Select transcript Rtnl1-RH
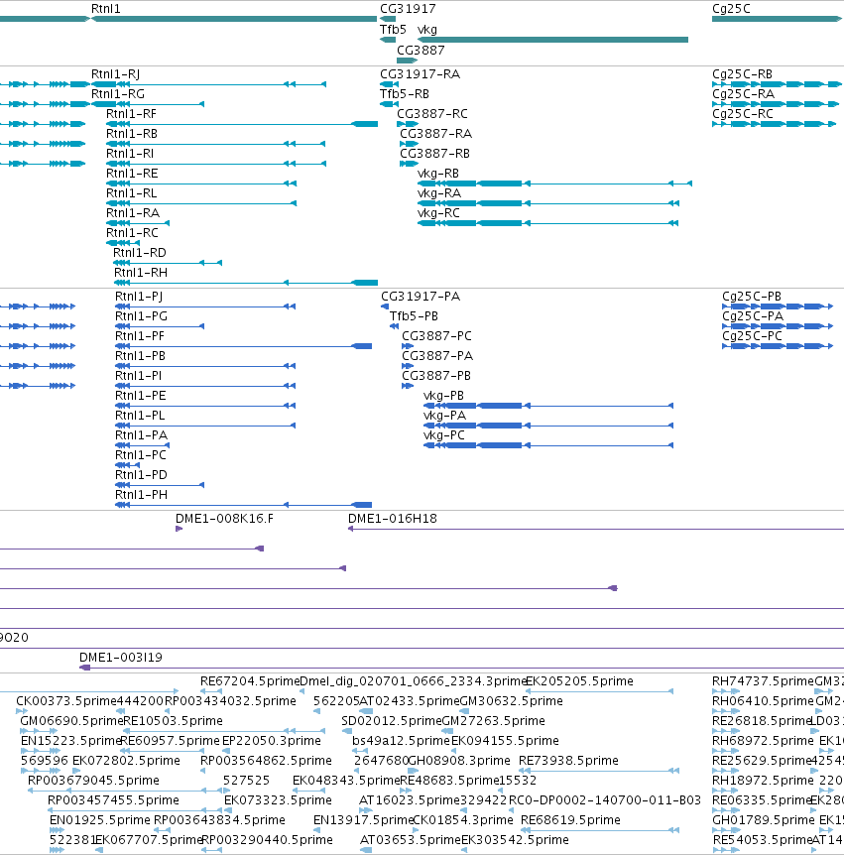 click(141, 273)
